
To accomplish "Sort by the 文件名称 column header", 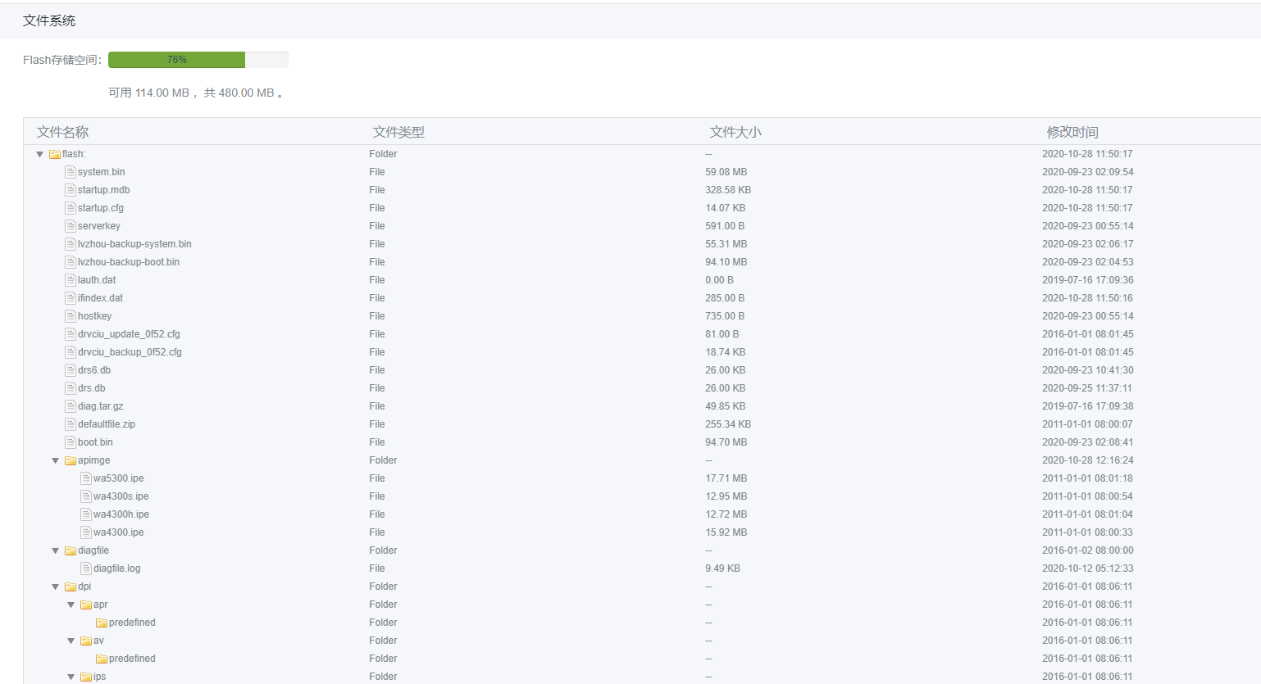I will coord(62,132).
